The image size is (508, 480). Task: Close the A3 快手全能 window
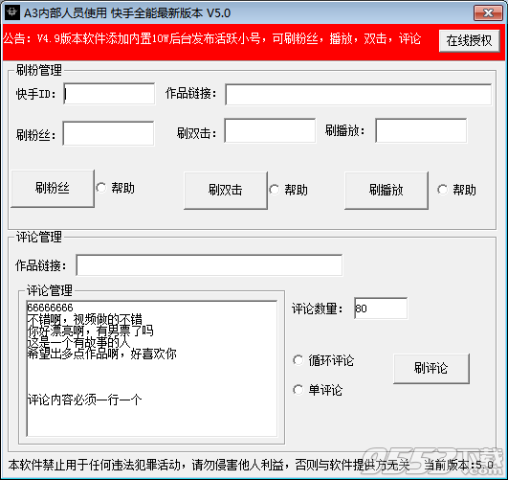[488, 13]
